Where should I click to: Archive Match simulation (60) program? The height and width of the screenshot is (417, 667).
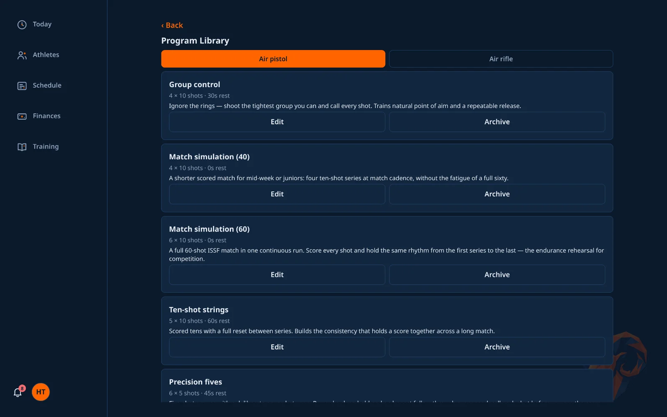497,275
